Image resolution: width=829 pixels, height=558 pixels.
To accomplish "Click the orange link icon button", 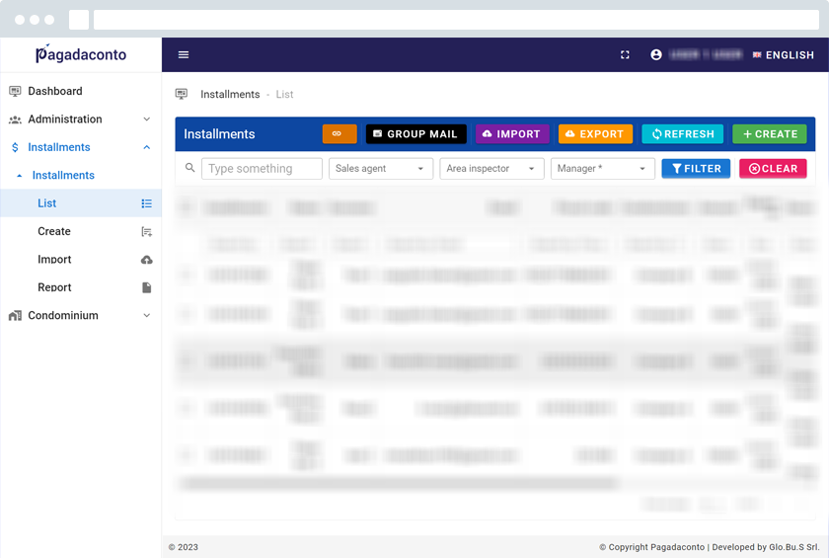I will [x=339, y=134].
